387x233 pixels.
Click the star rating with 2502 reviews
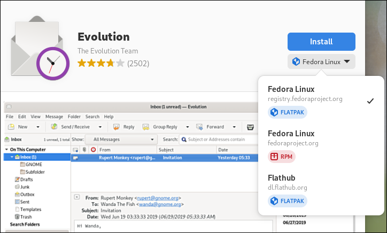pos(113,64)
